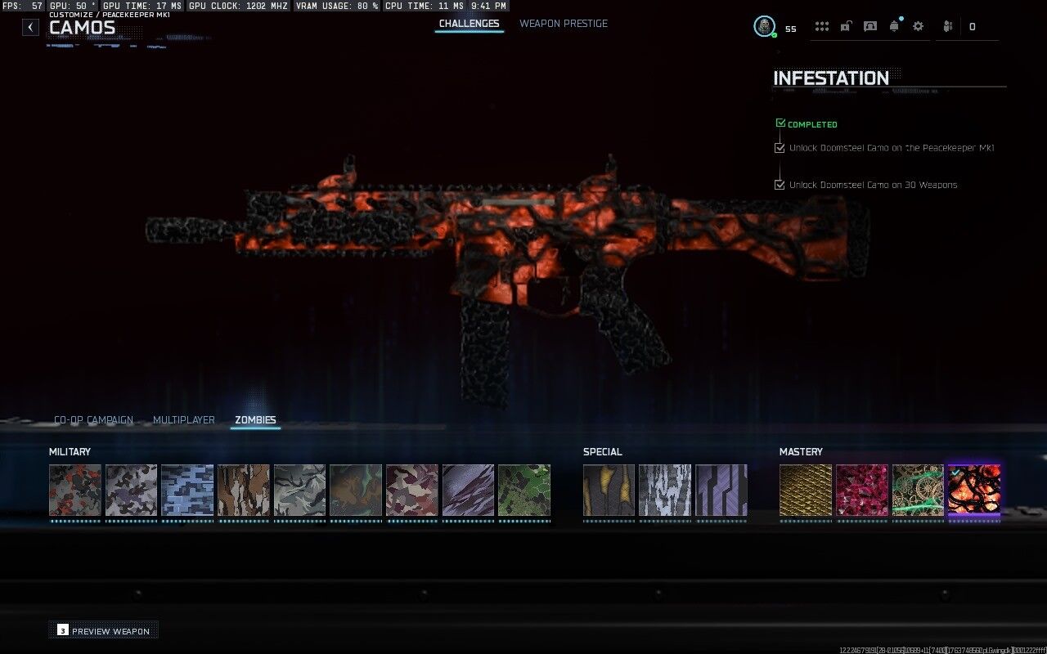Screen dimensions: 1047x654
Task: Click the Customize / Peacekeeper MK1 breadcrumb
Action: click(x=110, y=15)
